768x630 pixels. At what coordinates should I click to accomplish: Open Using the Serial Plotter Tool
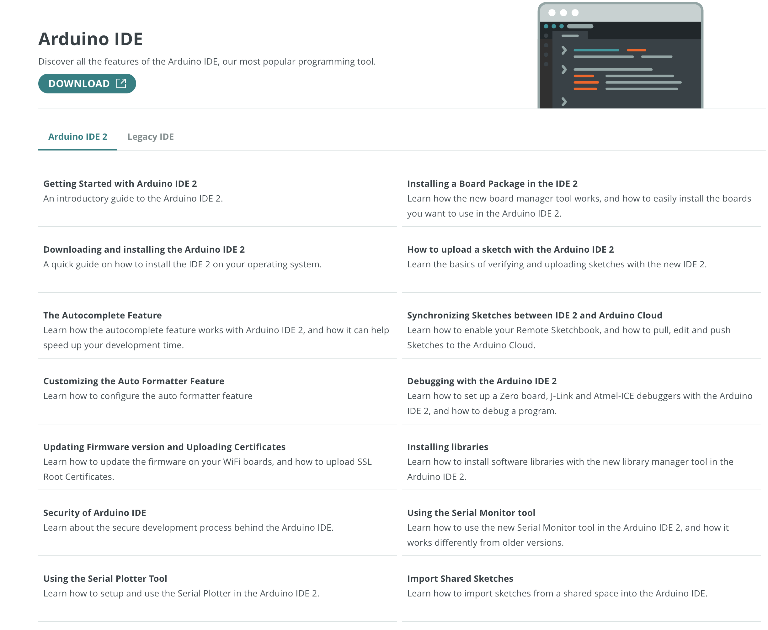[x=105, y=579]
